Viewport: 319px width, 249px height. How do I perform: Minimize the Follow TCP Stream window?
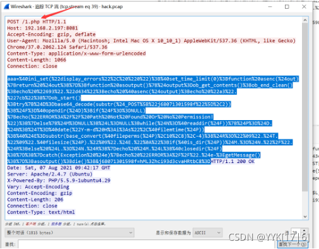click(x=270, y=7)
